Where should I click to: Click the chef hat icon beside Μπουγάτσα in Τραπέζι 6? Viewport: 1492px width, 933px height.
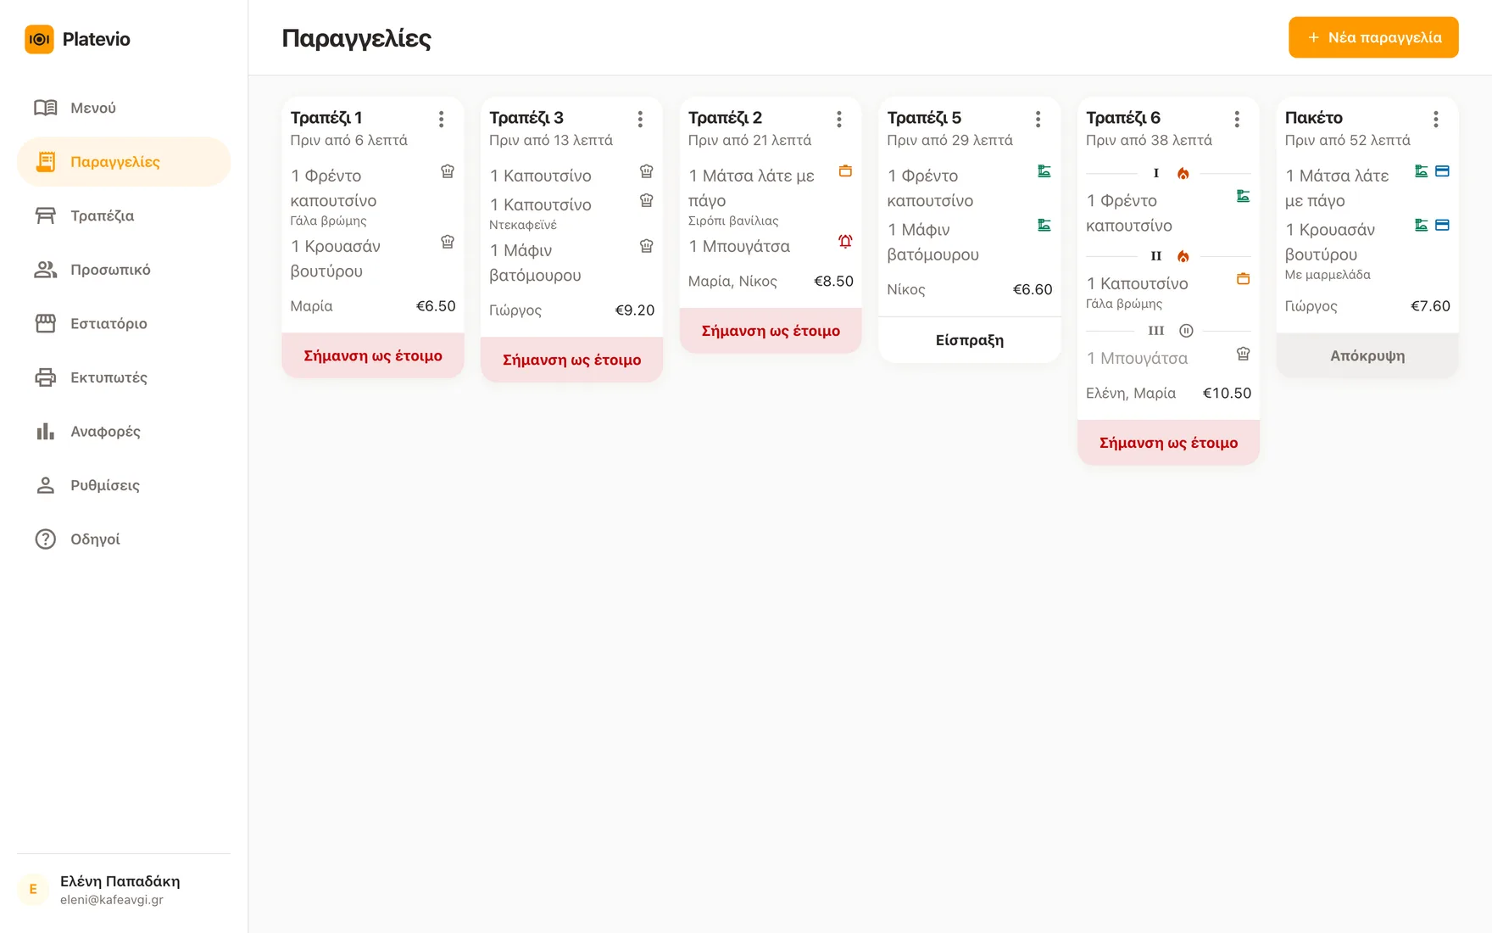click(x=1243, y=354)
